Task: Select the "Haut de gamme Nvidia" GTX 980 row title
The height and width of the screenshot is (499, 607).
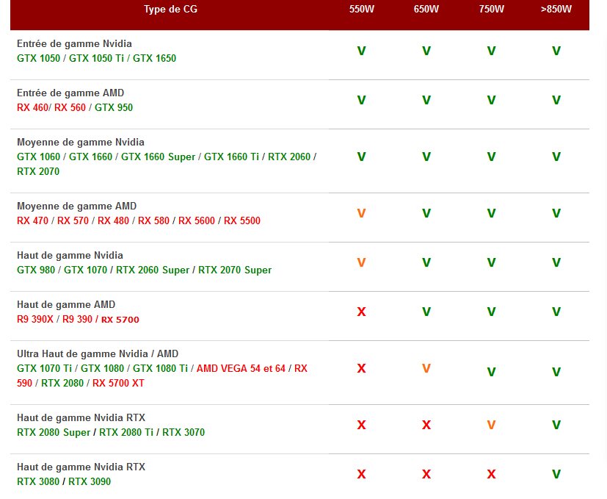Action: (70, 256)
